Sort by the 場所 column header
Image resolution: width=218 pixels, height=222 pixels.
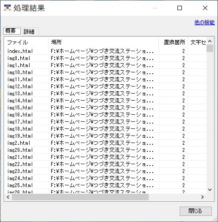[104, 42]
